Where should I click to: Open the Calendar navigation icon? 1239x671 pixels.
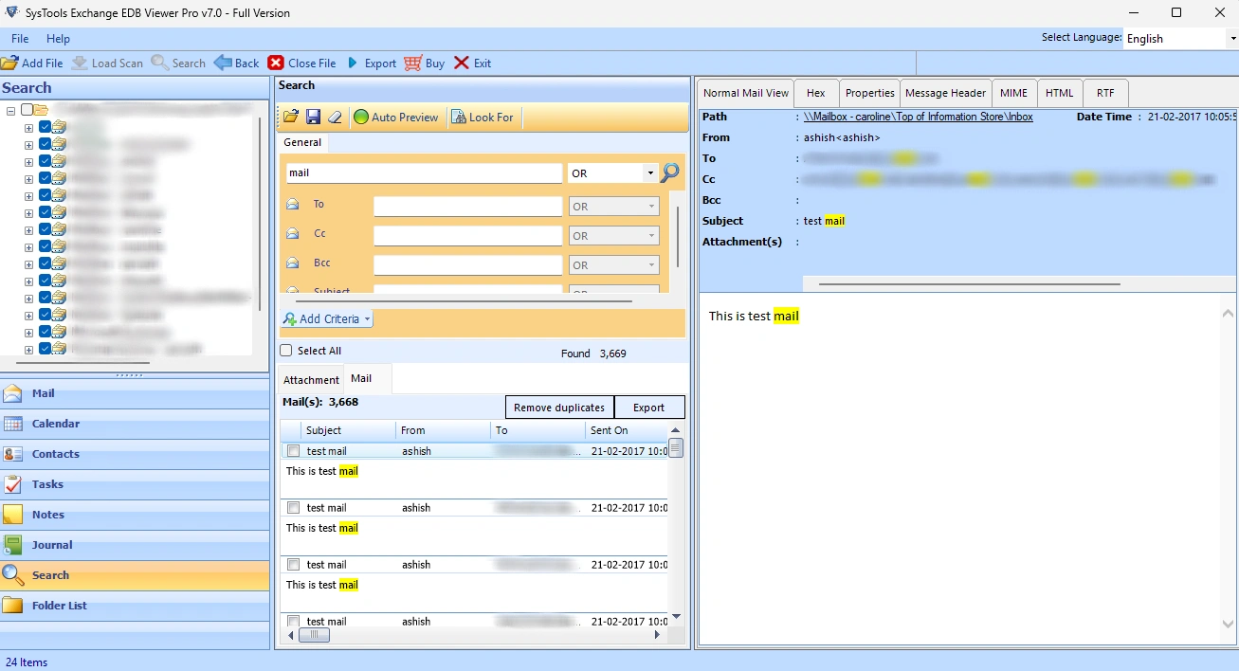tap(13, 424)
